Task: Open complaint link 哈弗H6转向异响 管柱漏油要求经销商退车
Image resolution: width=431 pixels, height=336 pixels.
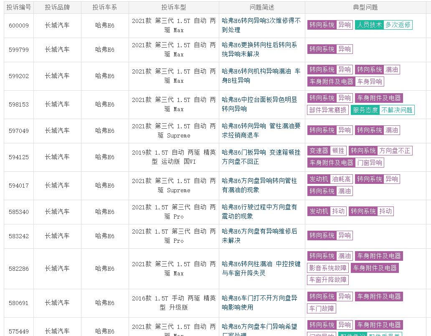Action: pyautogui.click(x=261, y=131)
